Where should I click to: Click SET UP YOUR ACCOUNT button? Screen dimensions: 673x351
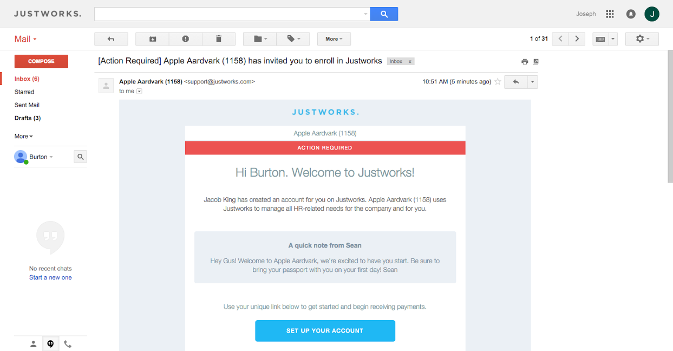pyautogui.click(x=325, y=330)
